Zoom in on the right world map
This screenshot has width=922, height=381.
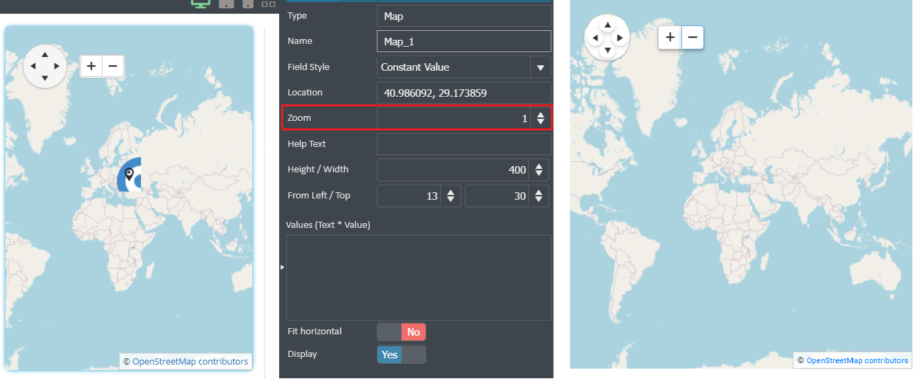[670, 37]
